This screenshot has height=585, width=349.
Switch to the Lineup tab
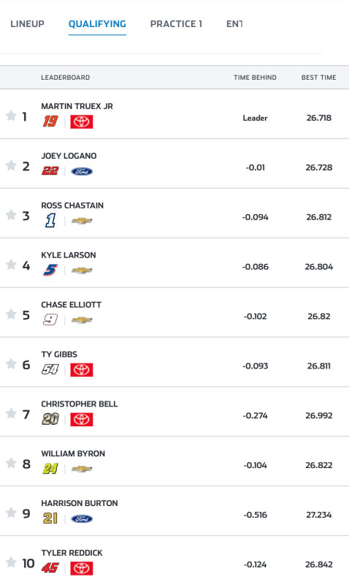[x=27, y=24]
